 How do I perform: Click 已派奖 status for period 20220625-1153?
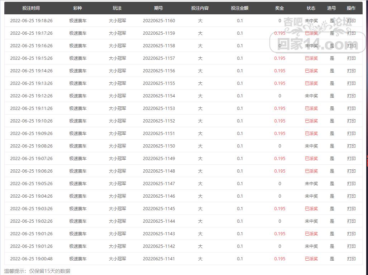click(x=311, y=108)
